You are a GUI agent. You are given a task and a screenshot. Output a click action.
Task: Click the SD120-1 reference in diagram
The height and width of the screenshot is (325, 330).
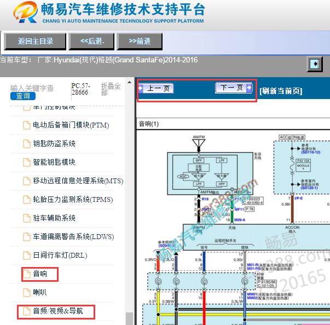pos(309,188)
